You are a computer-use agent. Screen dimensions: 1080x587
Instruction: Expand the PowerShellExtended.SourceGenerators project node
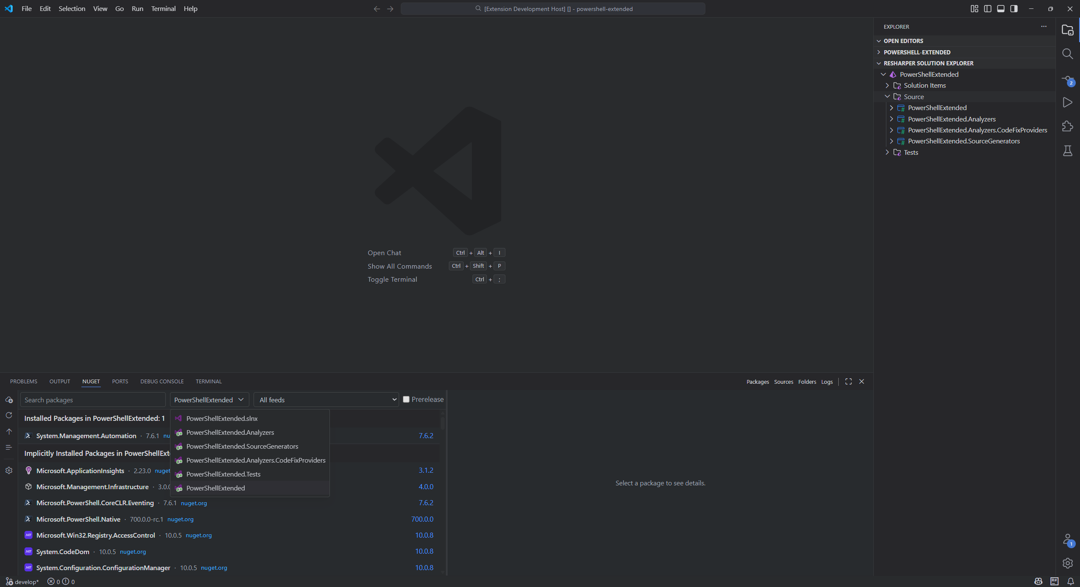pos(891,141)
